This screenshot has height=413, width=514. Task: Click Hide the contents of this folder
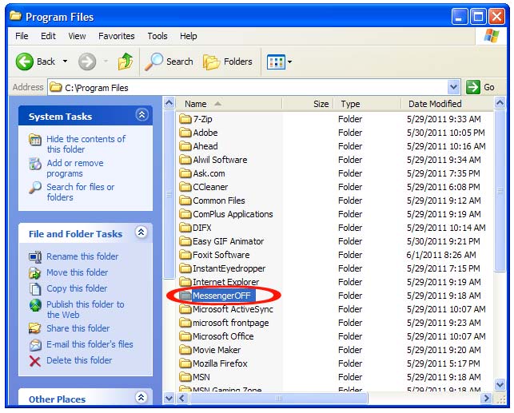click(86, 144)
